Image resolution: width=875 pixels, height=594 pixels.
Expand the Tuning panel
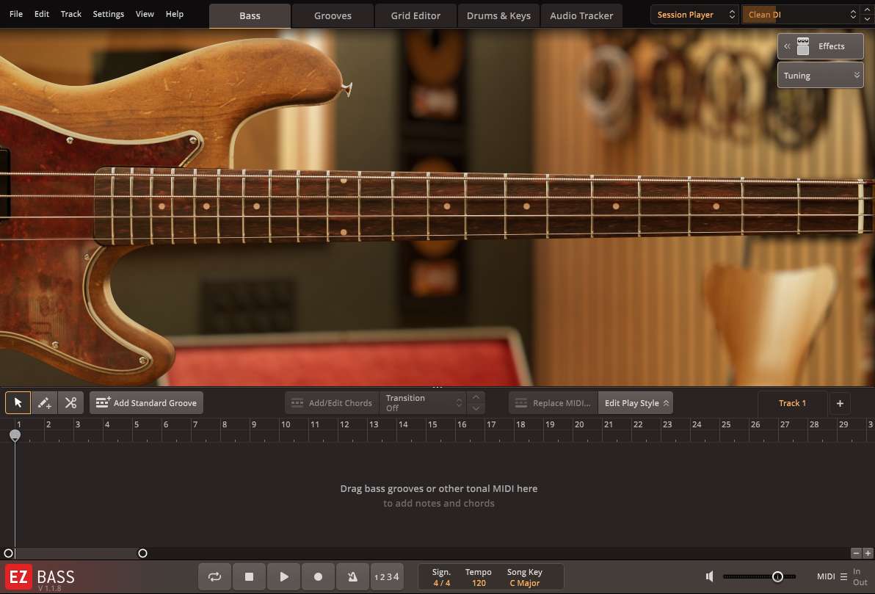pyautogui.click(x=820, y=75)
